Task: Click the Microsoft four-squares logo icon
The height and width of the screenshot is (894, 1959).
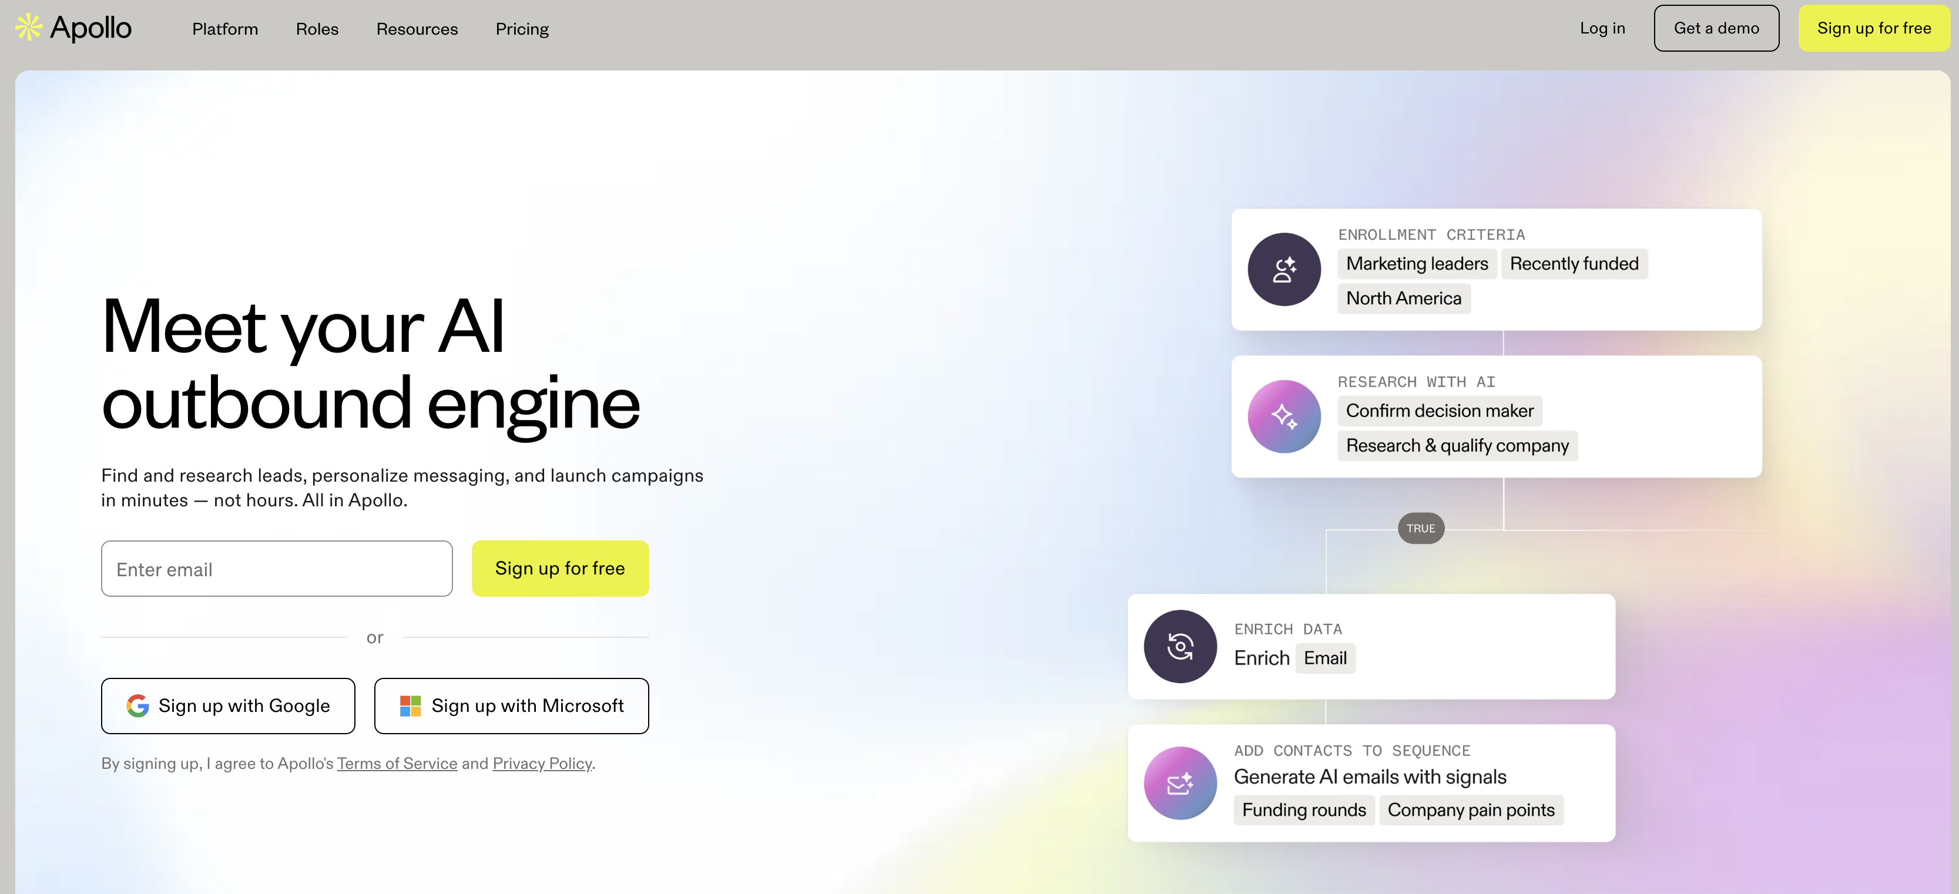Action: (x=411, y=706)
